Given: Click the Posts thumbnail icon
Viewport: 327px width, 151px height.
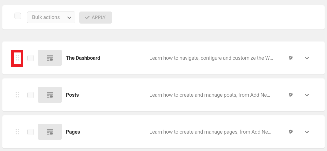Looking at the screenshot, I should [x=50, y=95].
